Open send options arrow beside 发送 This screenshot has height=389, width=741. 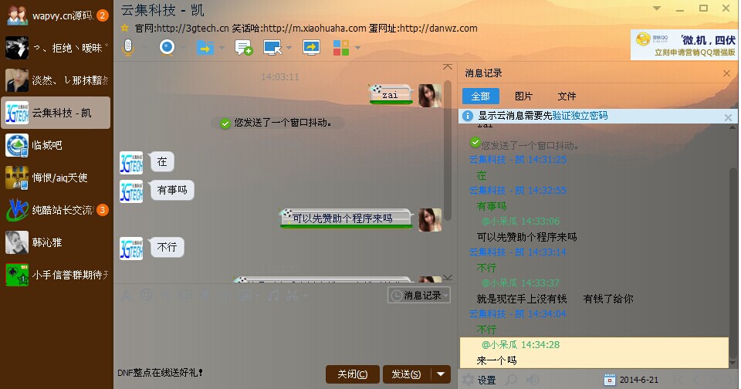coord(441,374)
